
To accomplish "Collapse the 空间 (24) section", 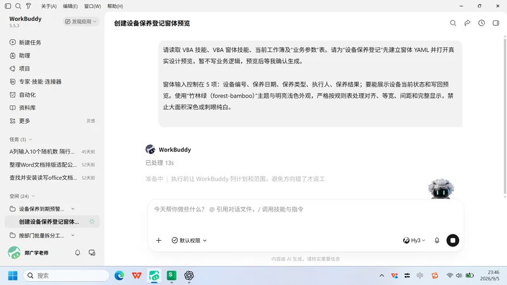I will pos(22,196).
